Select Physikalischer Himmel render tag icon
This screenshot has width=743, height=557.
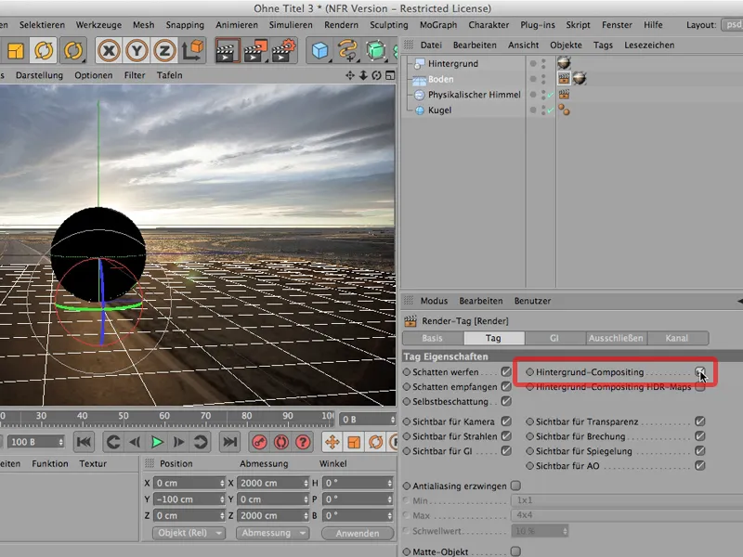(564, 95)
